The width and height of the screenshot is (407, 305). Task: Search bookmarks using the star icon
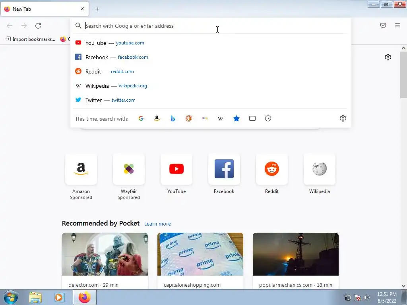point(236,118)
